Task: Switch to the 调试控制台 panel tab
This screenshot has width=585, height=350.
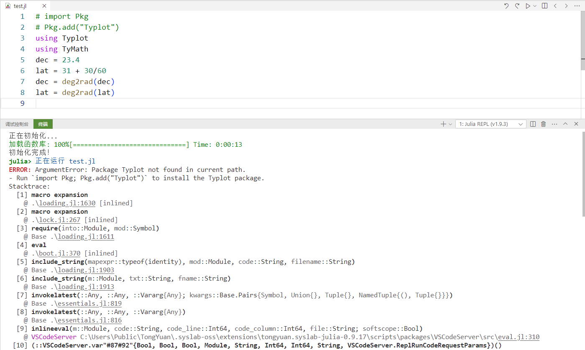Action: pos(17,124)
